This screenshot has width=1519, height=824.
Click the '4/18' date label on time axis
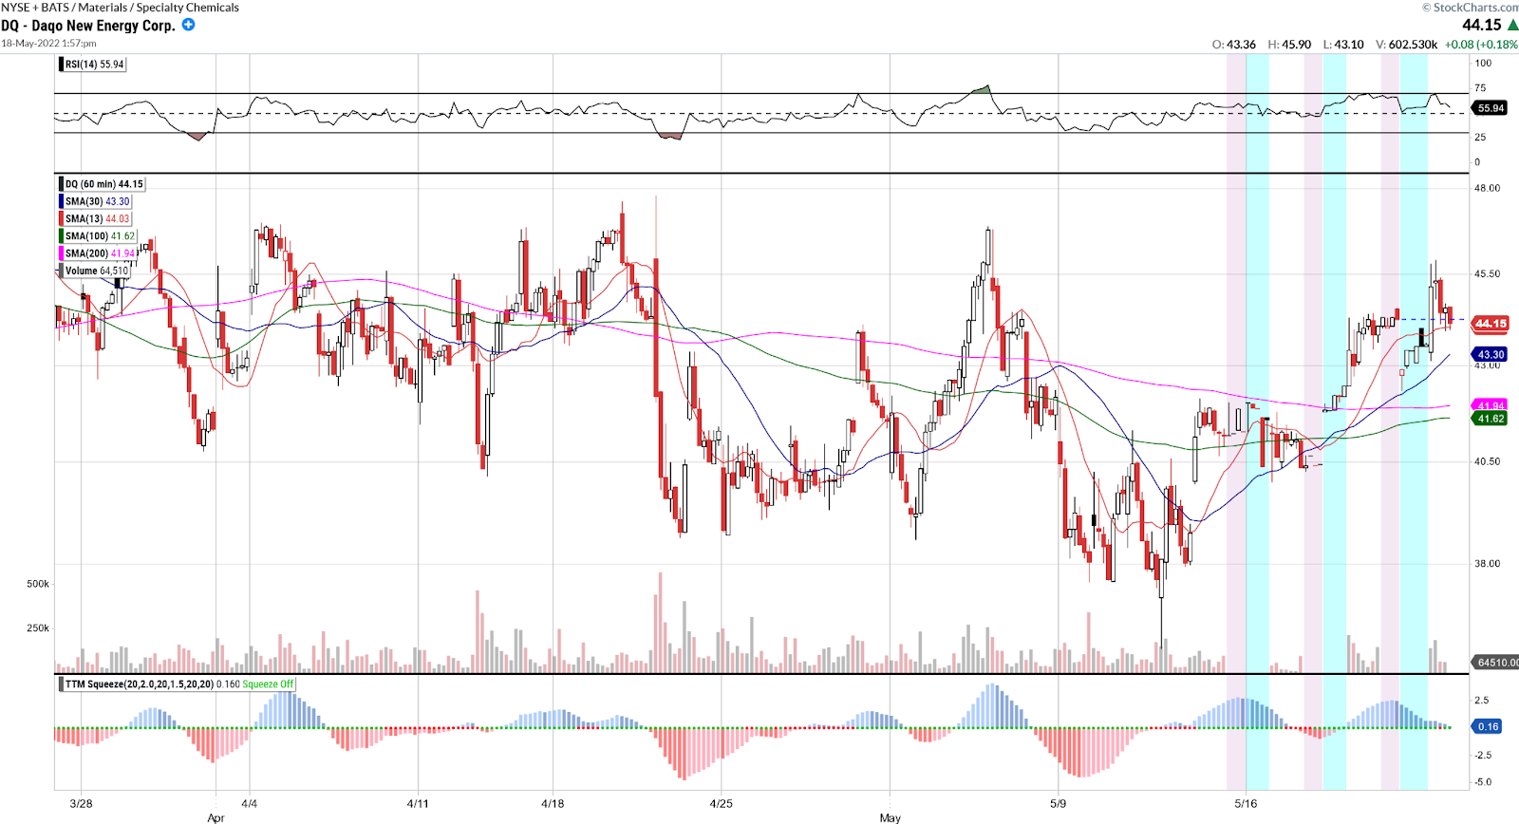(x=553, y=804)
